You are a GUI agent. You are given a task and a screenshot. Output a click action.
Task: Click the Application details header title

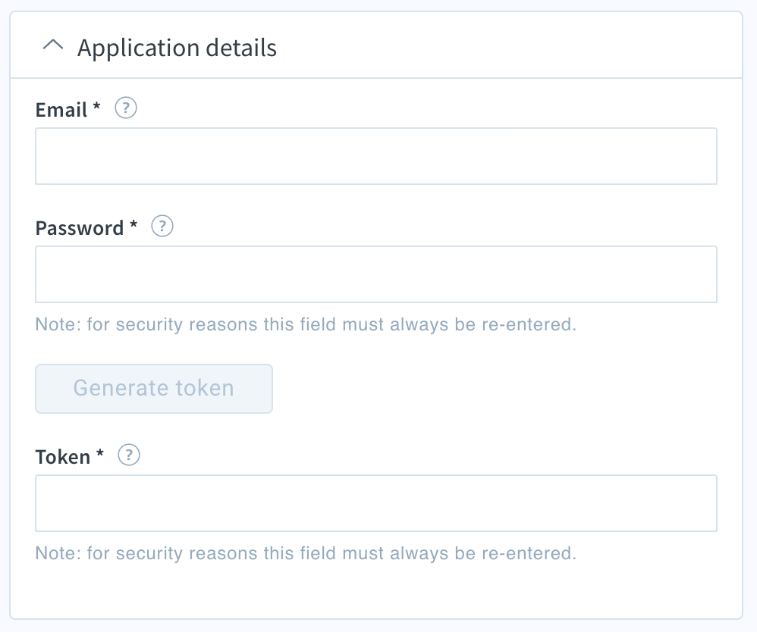click(177, 48)
